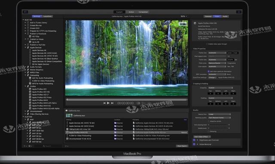This screenshot has height=164, width=275.
Task: Click Remove on the Apple ProRes 4444 XQ row
Action: [x=184, y=133]
